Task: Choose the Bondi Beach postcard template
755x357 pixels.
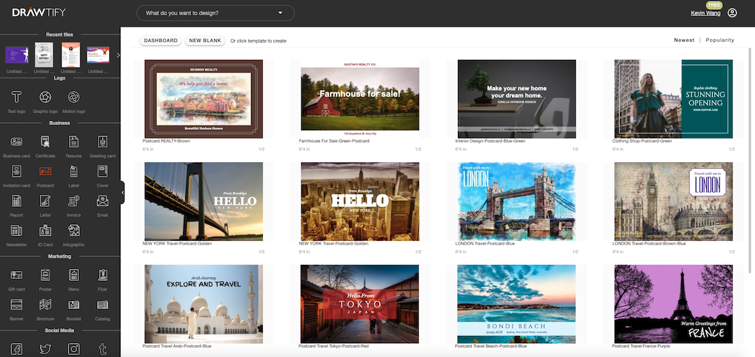Action: [x=517, y=304]
